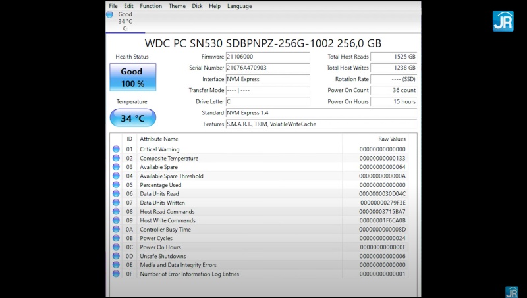
Task: Open the Language menu
Action: pyautogui.click(x=239, y=6)
